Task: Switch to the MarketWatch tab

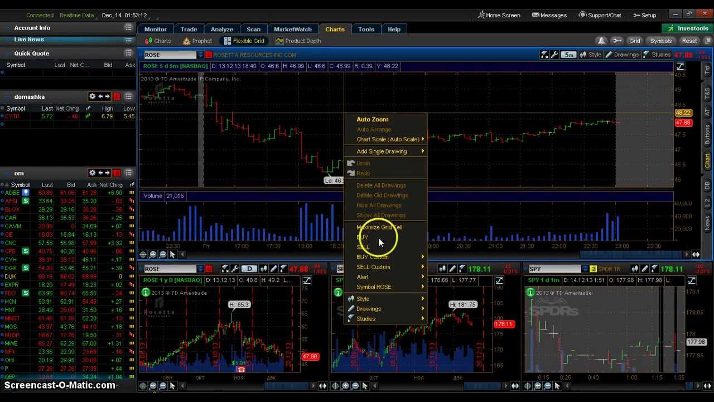Action: 293,29
